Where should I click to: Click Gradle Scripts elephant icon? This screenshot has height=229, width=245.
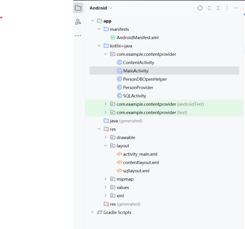point(100,212)
